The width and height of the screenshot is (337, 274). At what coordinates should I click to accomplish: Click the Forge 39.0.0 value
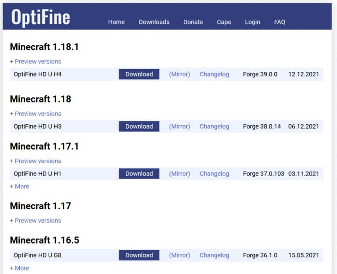260,74
